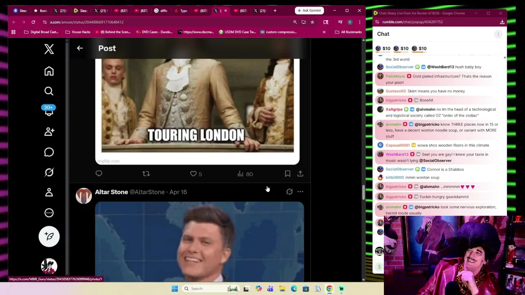
Task: Open the Altar Stone avatar
Action: (84, 196)
